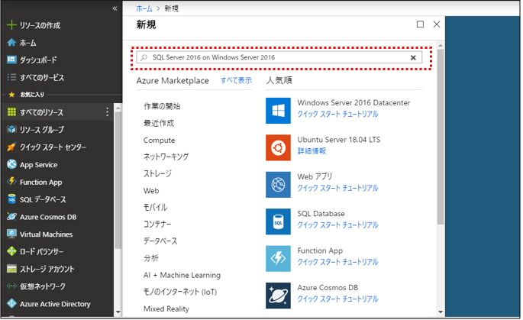Open App Service icon in sidebar
Screen dimensions: 523x320
point(11,164)
